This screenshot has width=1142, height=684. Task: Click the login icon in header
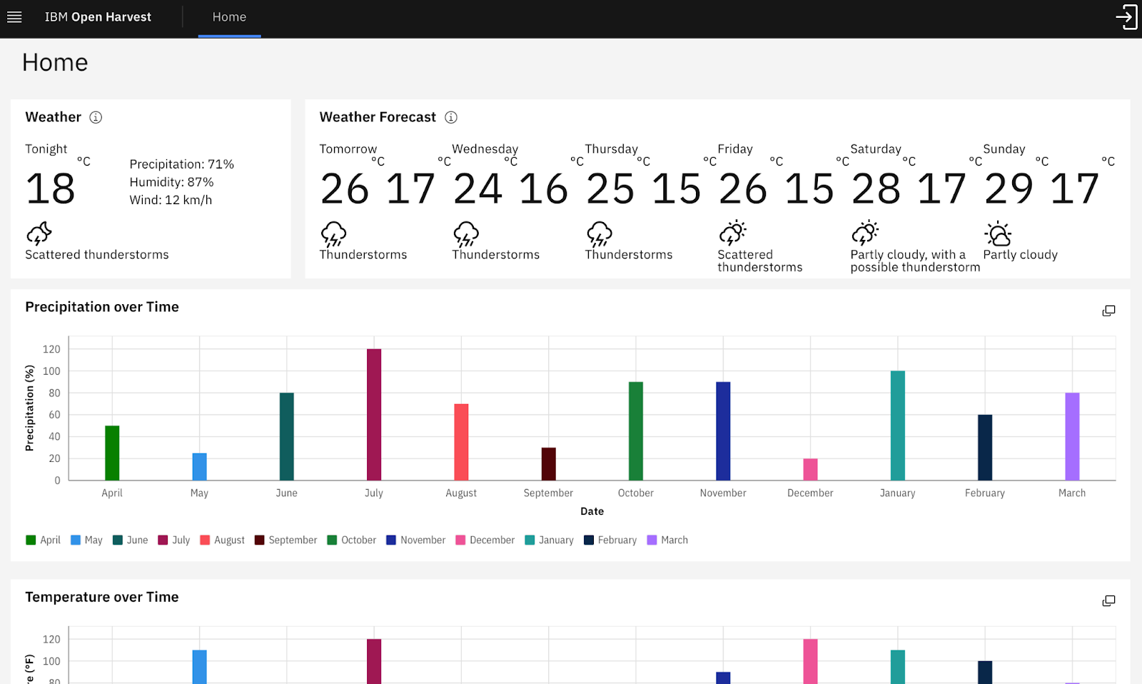1126,17
